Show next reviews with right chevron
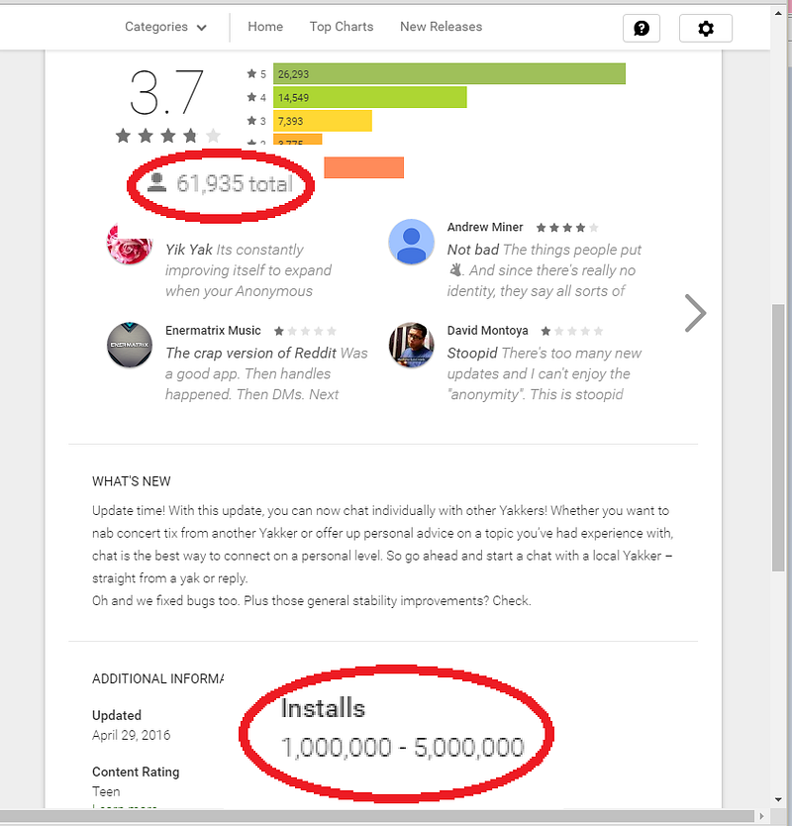 (x=695, y=313)
